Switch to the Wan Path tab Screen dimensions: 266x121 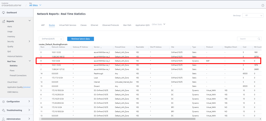pos(127,25)
